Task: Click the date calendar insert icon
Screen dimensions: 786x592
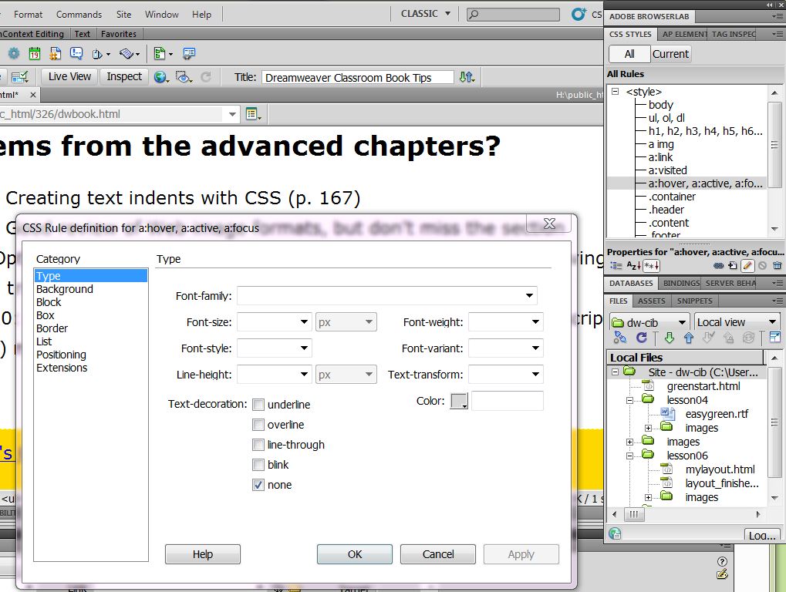Action: click(35, 54)
